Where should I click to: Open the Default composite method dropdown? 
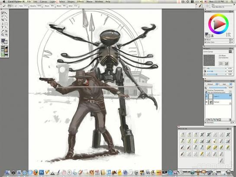(x=212, y=84)
